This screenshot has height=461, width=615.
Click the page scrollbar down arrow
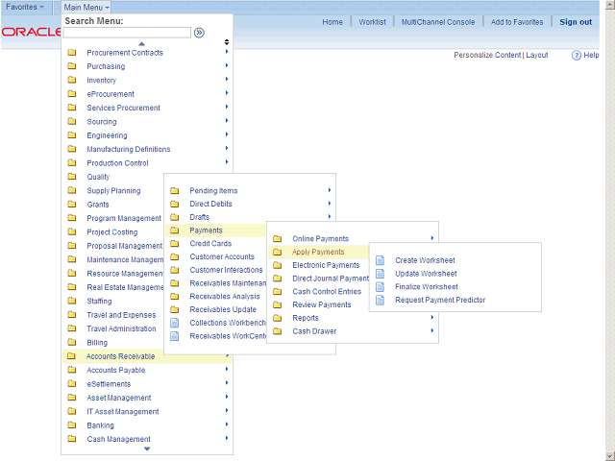610,456
